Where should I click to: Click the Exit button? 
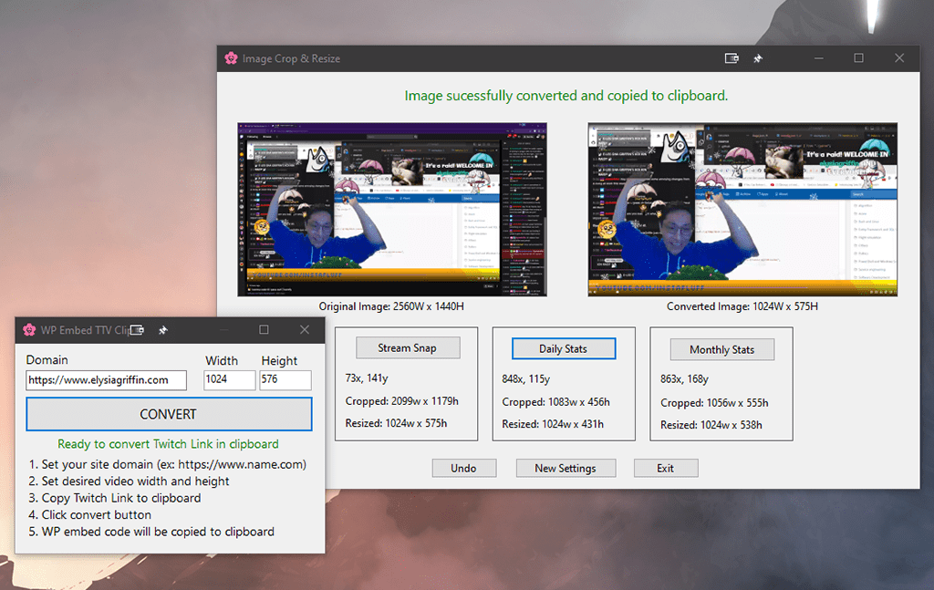pos(666,468)
